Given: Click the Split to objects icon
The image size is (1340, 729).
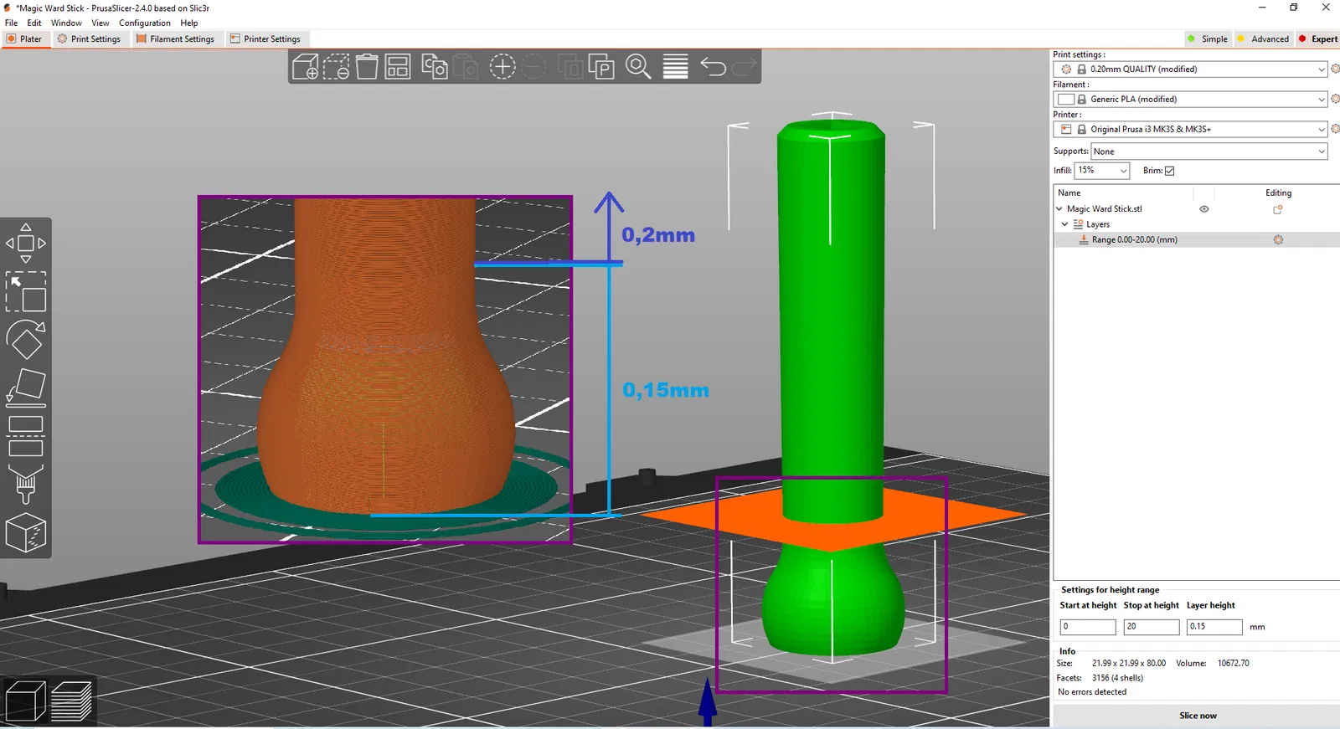Looking at the screenshot, I should [x=570, y=67].
